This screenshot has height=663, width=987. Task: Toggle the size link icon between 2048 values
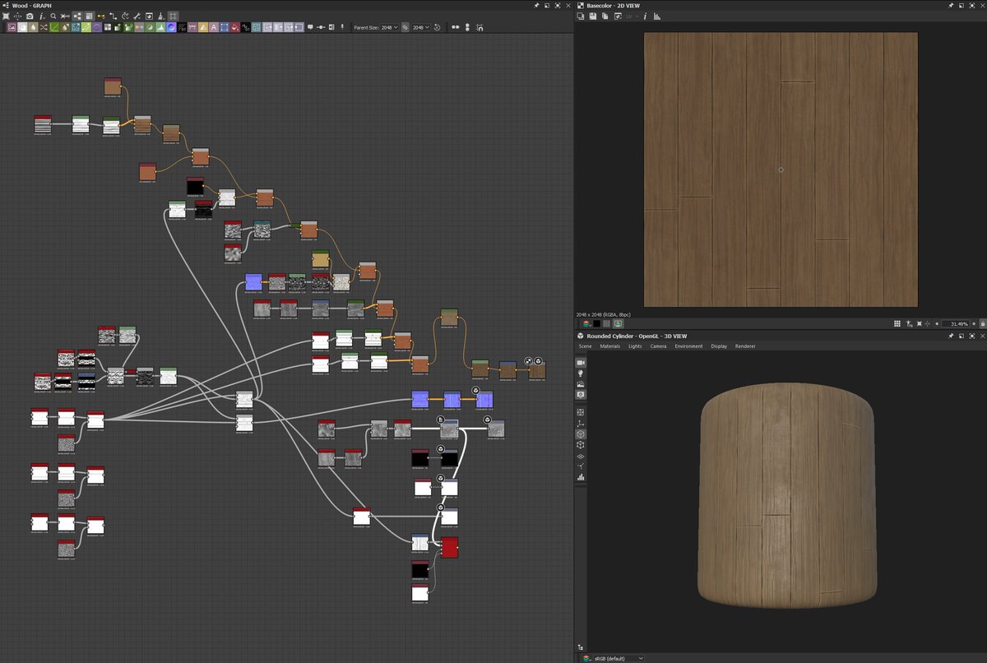[x=405, y=27]
